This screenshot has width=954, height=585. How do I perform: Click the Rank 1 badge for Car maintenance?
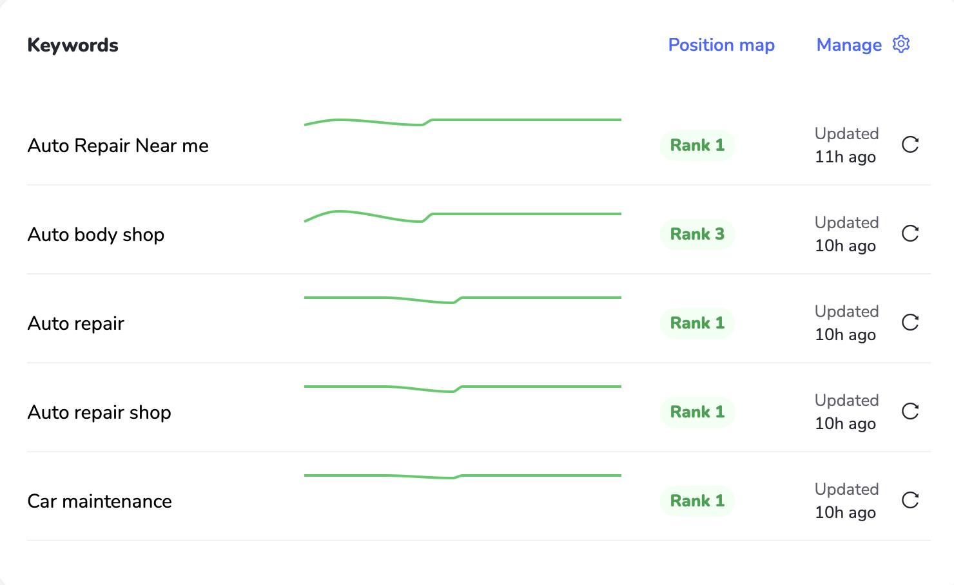coord(697,501)
